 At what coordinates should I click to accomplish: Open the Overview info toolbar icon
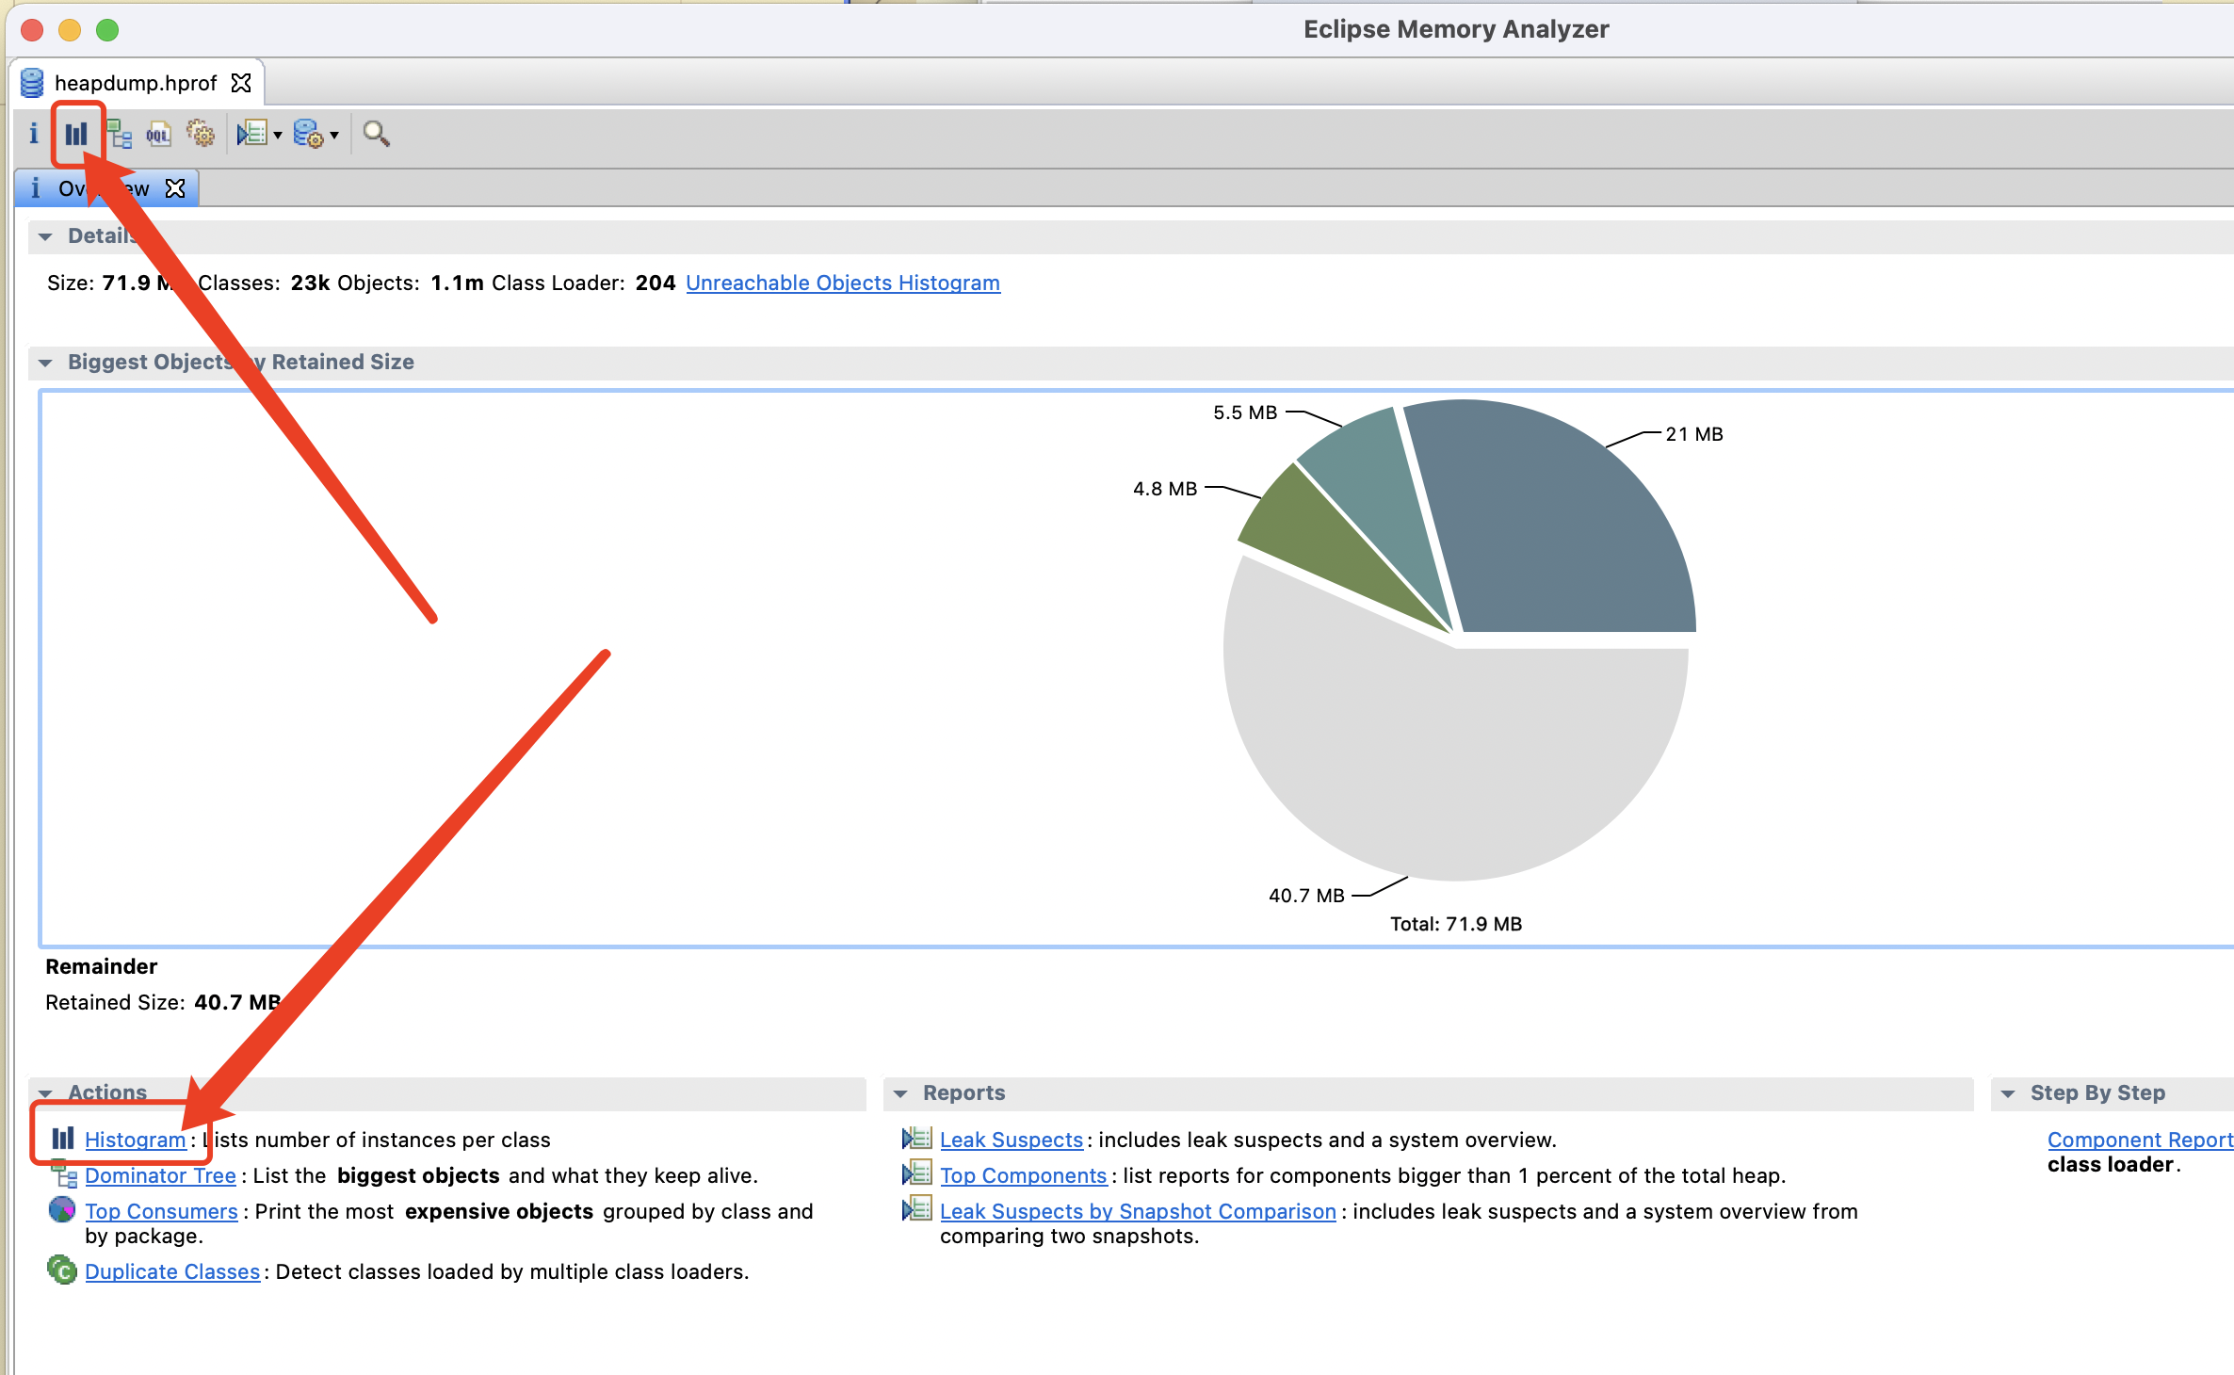[34, 134]
